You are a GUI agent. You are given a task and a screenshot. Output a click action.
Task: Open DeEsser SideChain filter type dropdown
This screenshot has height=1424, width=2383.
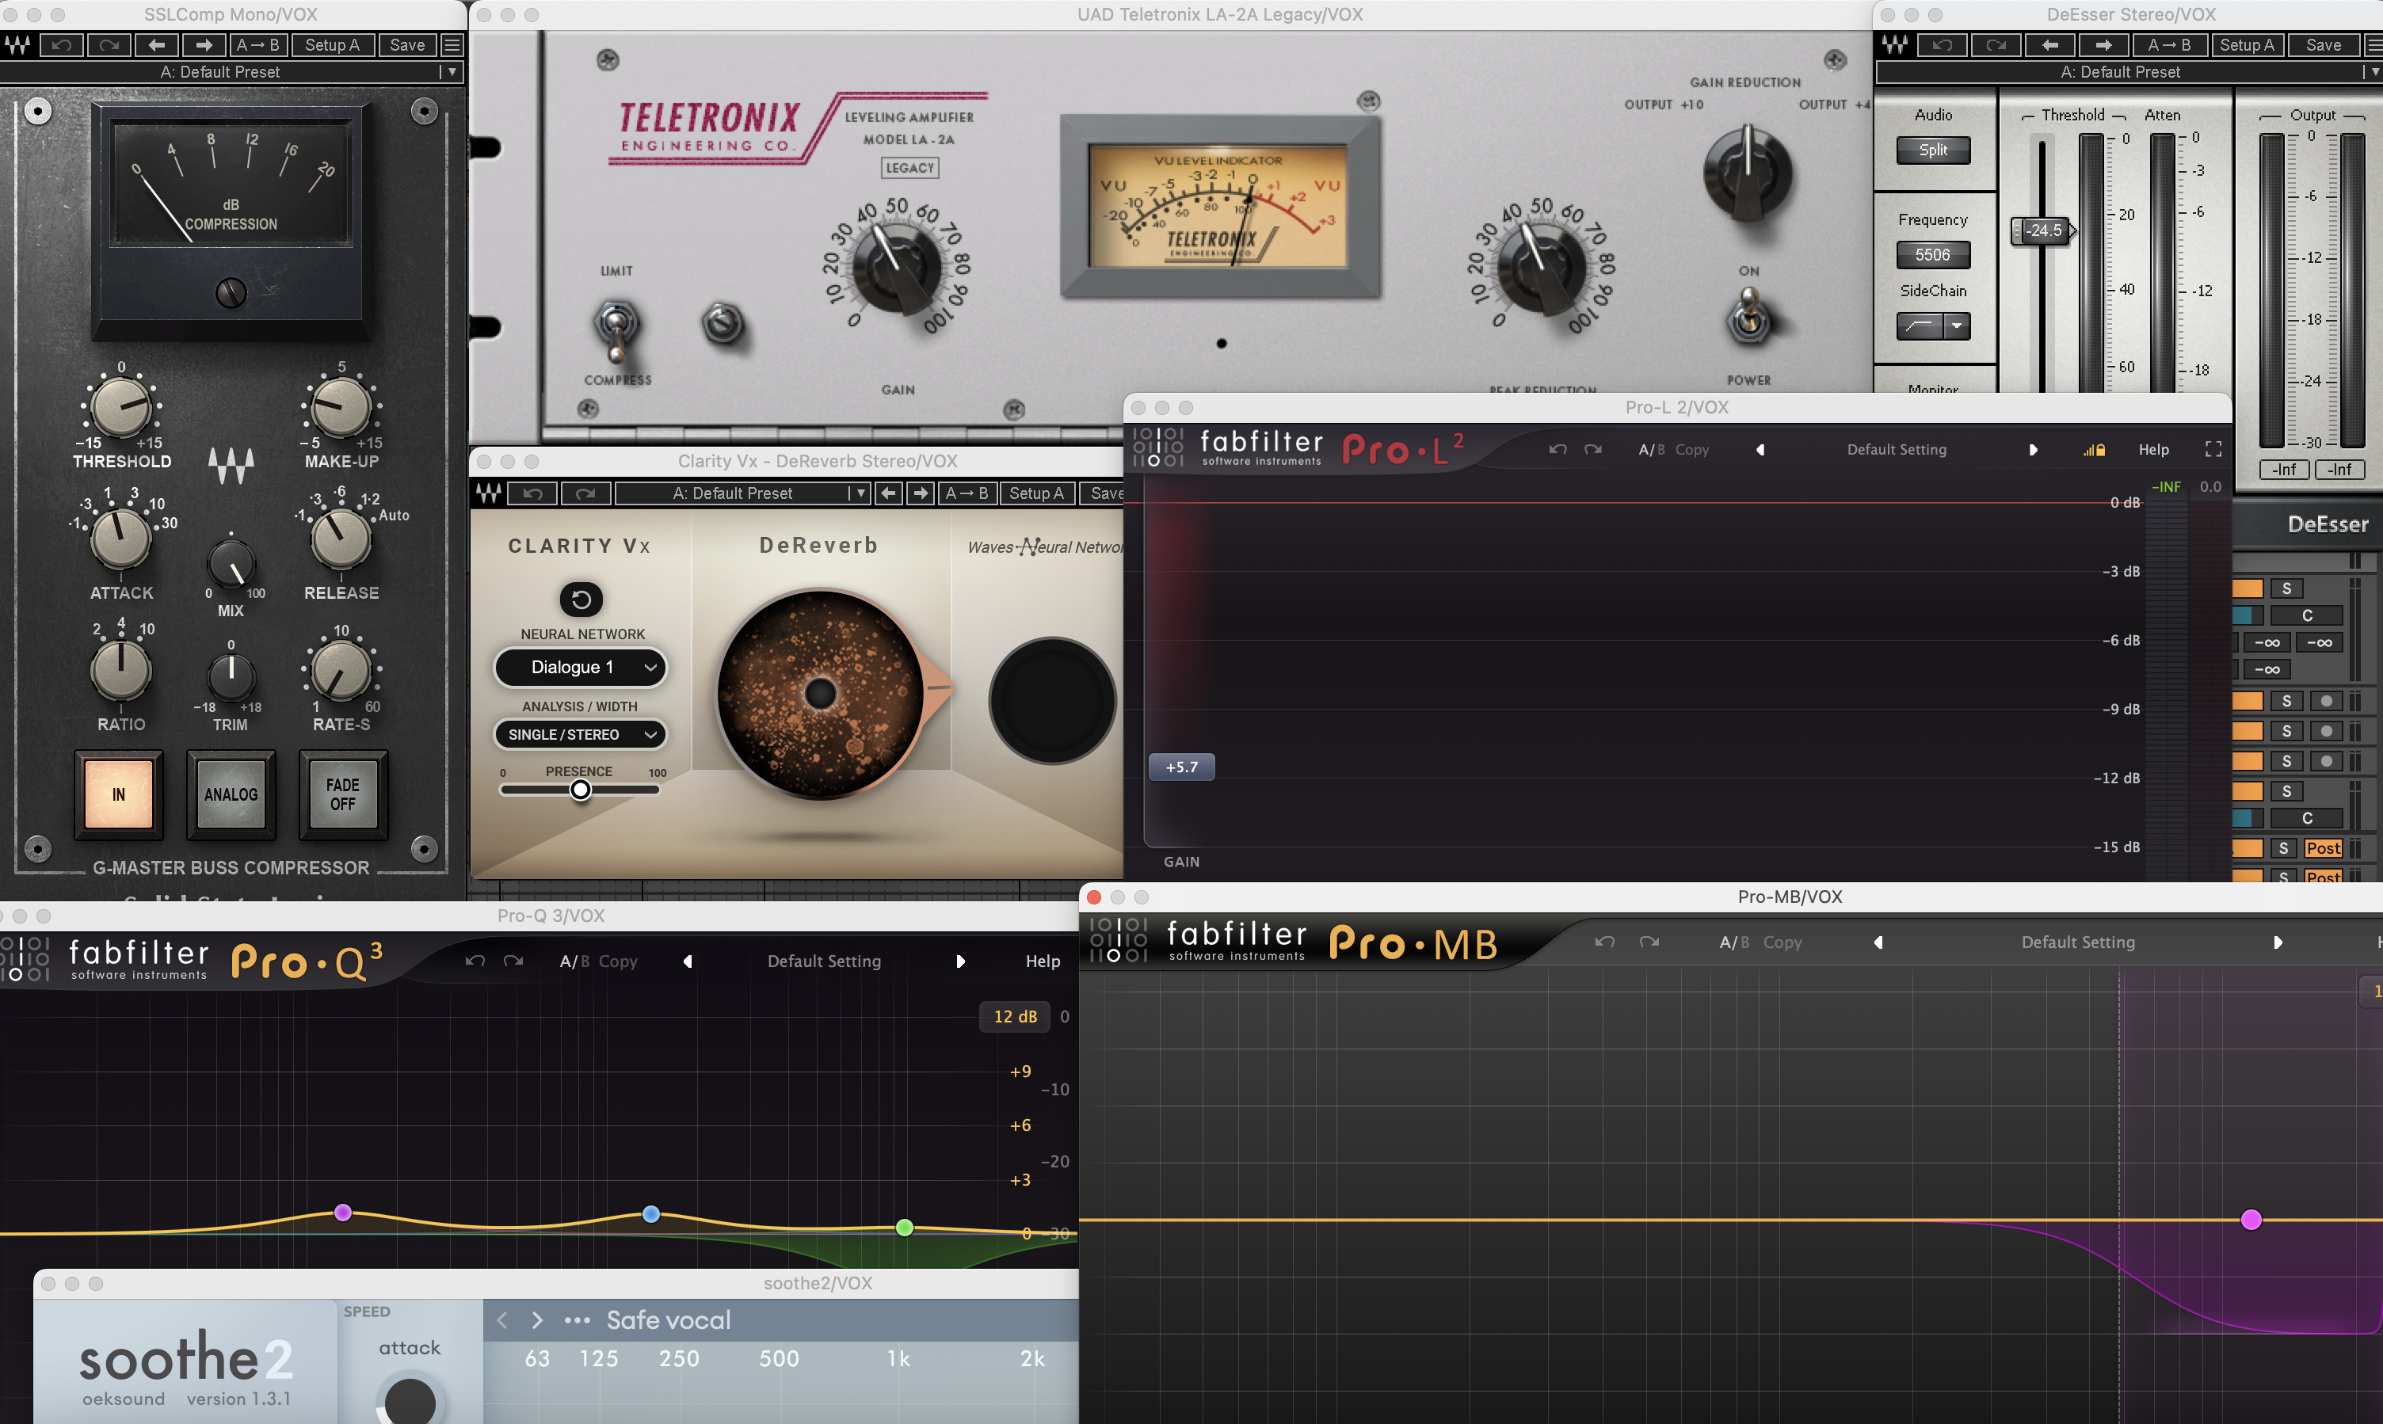tap(1956, 326)
